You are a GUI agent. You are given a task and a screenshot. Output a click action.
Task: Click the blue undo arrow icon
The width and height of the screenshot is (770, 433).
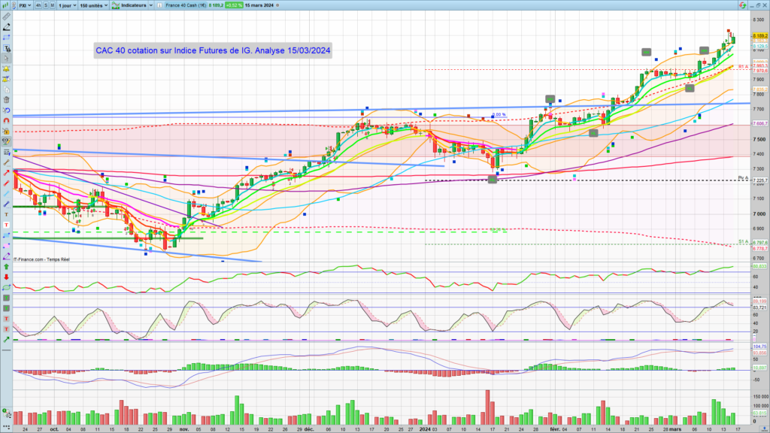6,110
